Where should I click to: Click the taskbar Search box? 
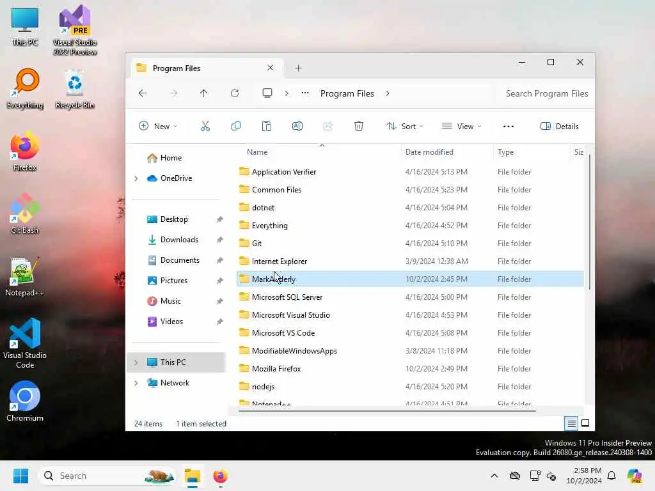(x=107, y=476)
